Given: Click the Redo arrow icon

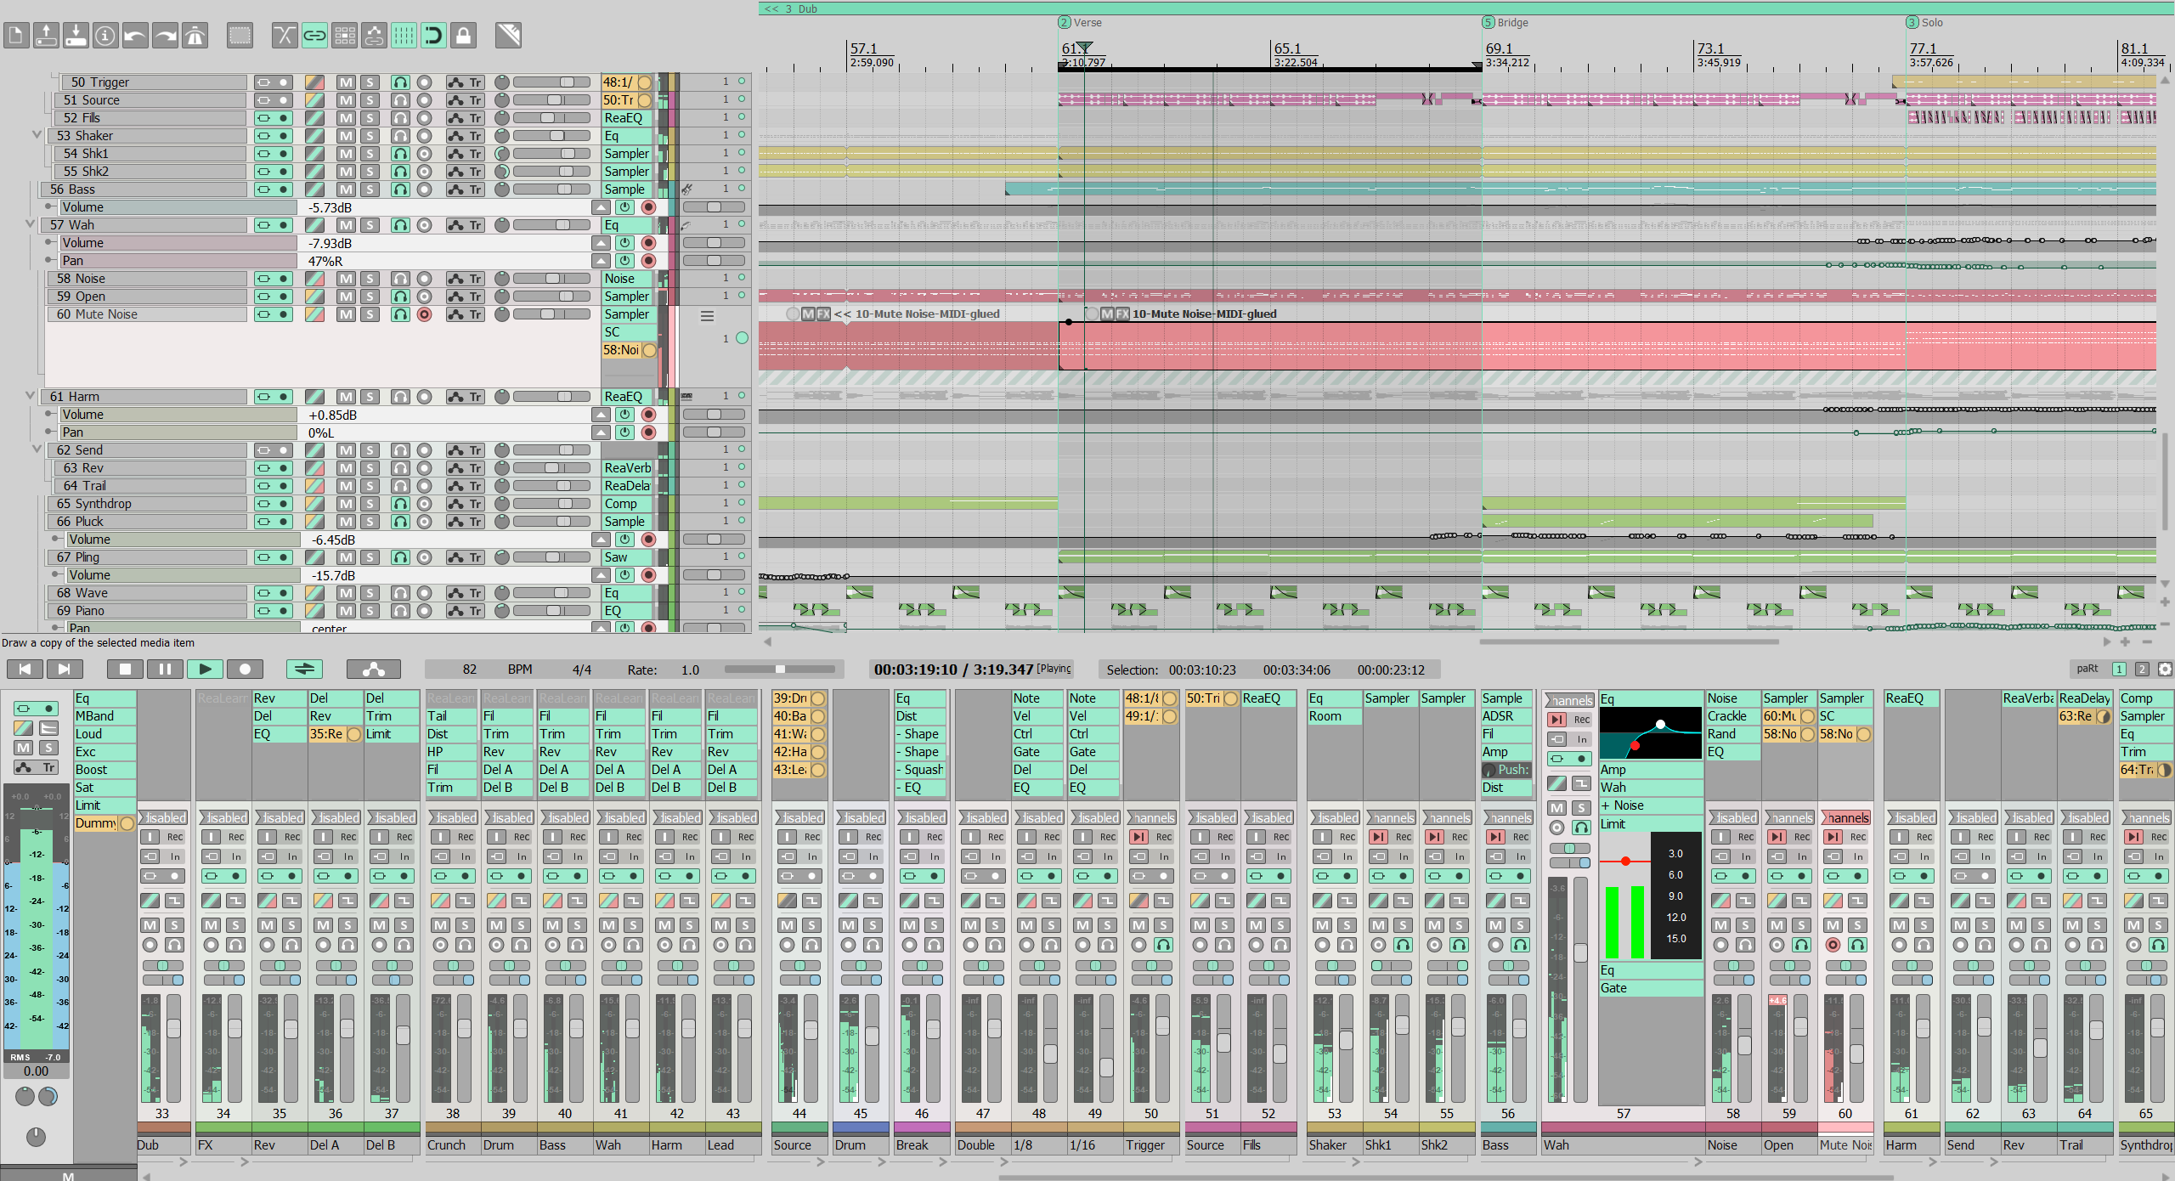Looking at the screenshot, I should (165, 36).
